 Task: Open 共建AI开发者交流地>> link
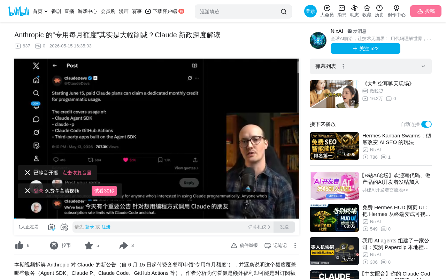(x=385, y=190)
